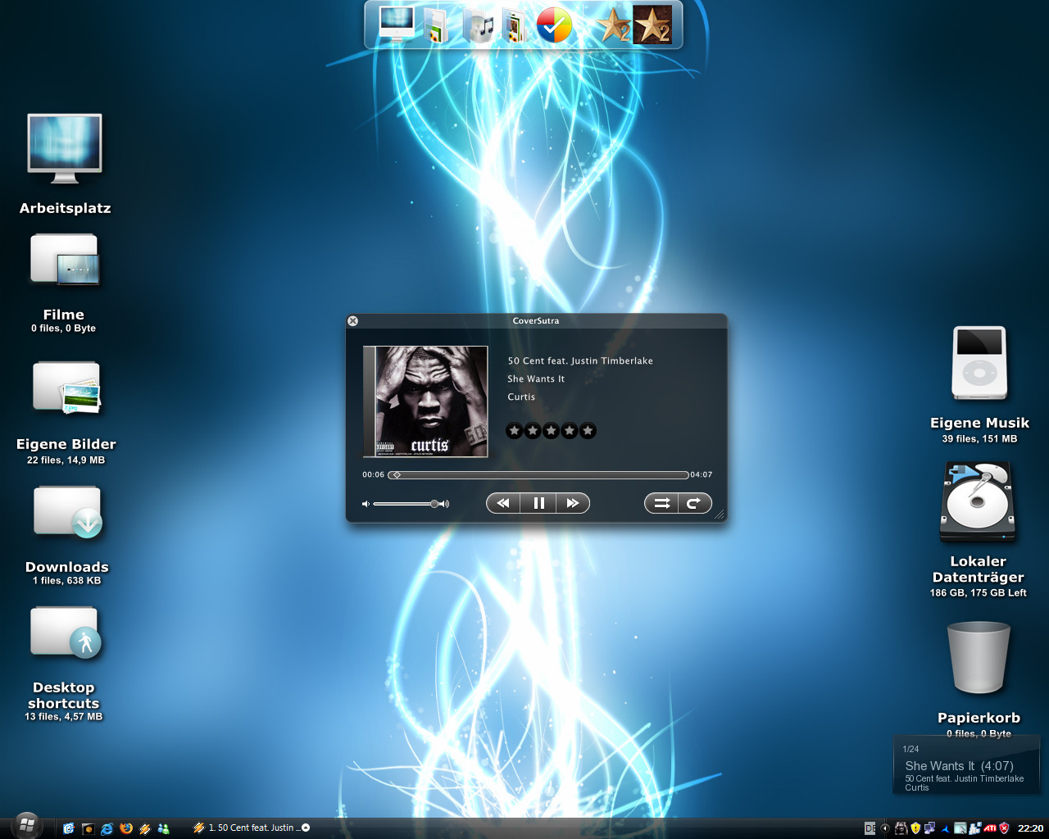Click the dark-framed star 2 dock icon
Screen dimensions: 1049x839
click(x=652, y=25)
